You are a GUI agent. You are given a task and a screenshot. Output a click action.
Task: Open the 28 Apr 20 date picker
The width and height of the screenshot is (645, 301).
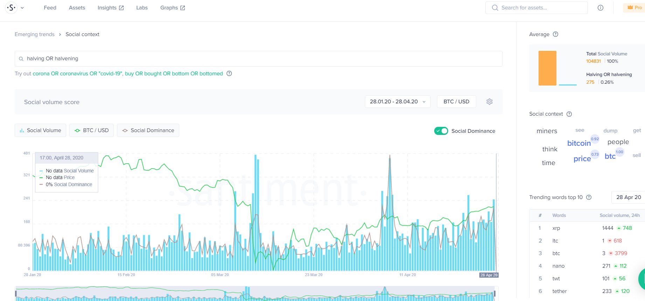click(629, 197)
